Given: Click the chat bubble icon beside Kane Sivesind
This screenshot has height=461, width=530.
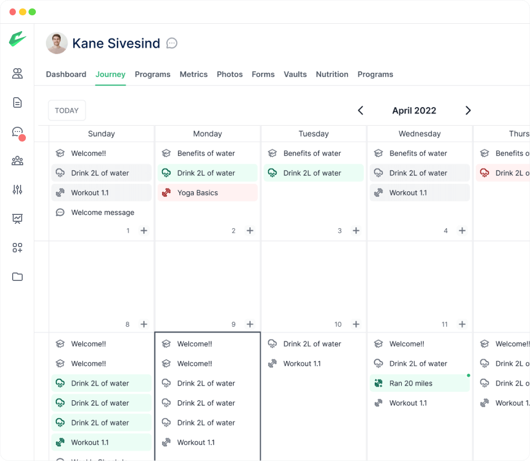Looking at the screenshot, I should (172, 43).
